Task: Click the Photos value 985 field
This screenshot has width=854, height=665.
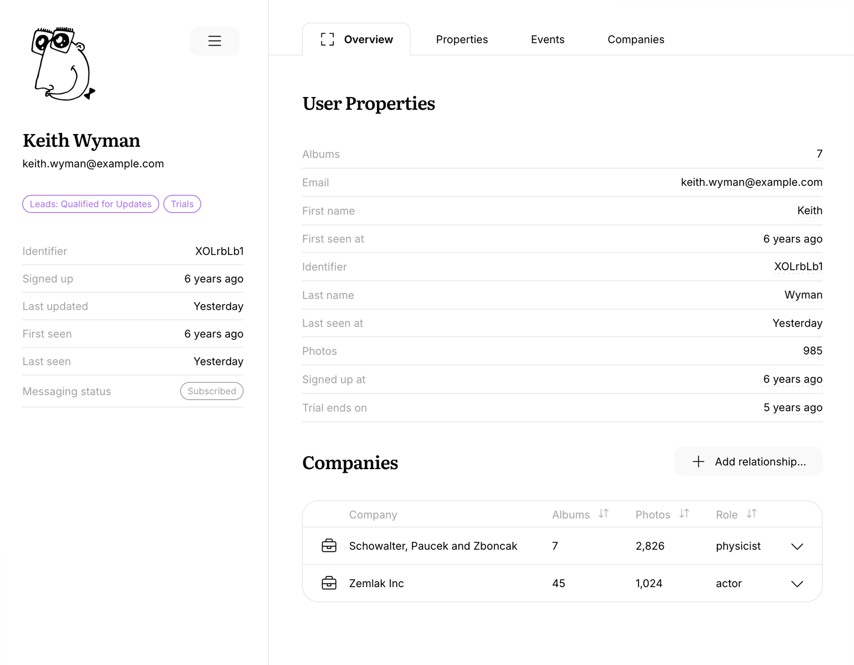Action: (812, 351)
